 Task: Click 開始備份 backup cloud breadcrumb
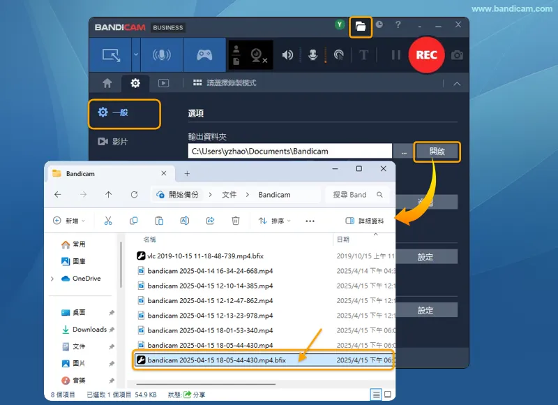[x=178, y=195]
